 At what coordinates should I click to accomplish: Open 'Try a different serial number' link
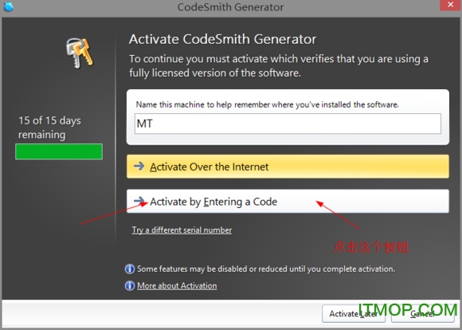[x=182, y=230]
